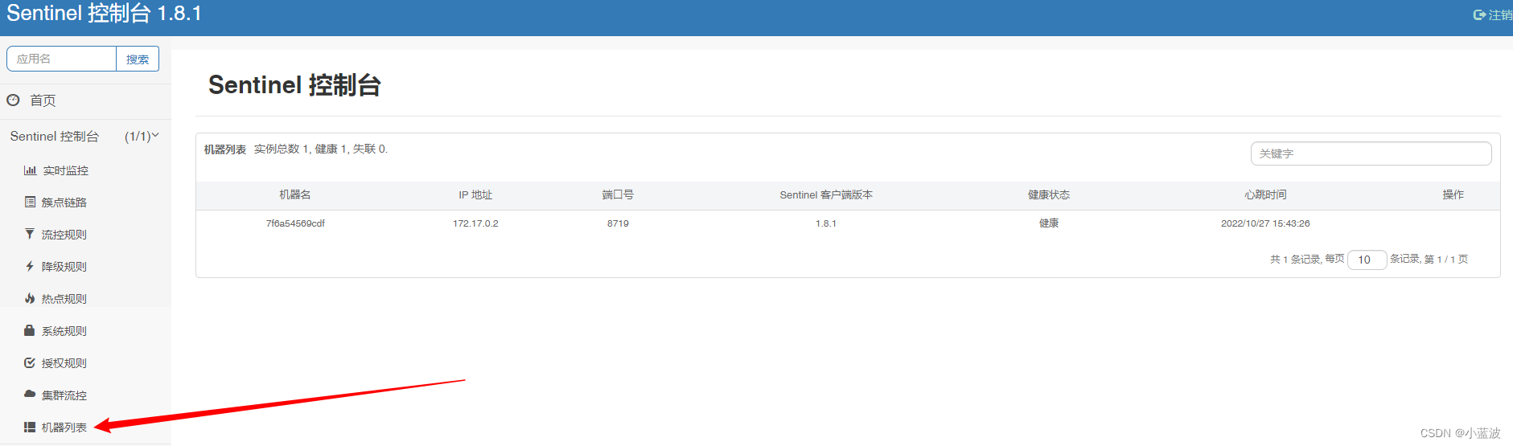Click the list icon for 簇点链路

(x=30, y=202)
